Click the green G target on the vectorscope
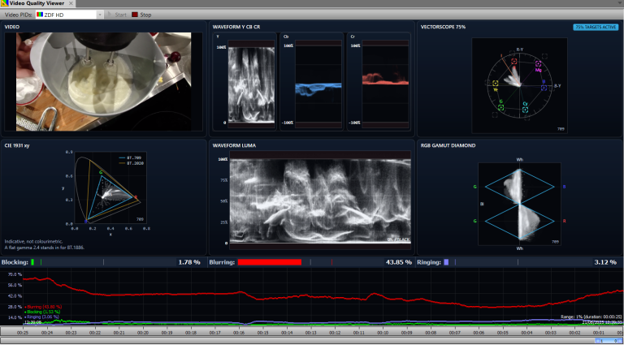Viewport: 624px width, 345px height. [x=501, y=107]
